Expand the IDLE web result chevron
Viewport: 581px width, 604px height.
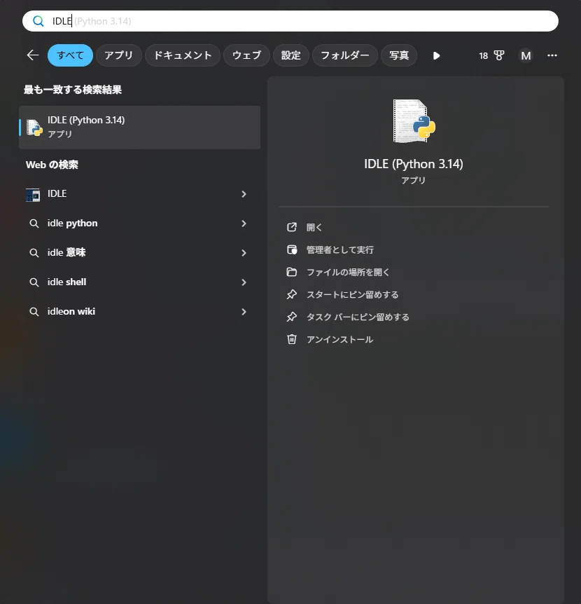pyautogui.click(x=244, y=194)
